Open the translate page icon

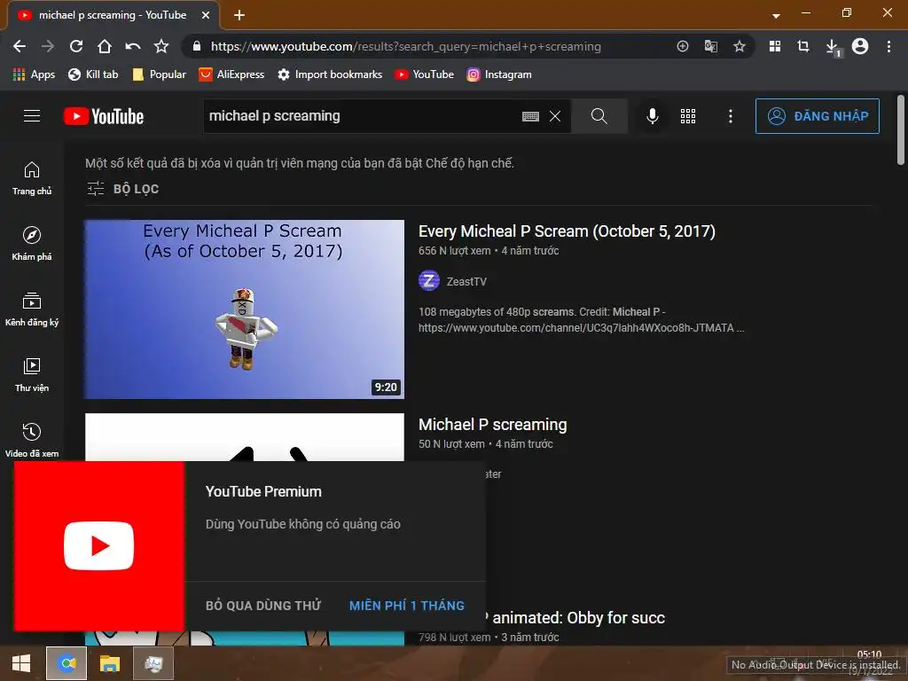click(710, 46)
